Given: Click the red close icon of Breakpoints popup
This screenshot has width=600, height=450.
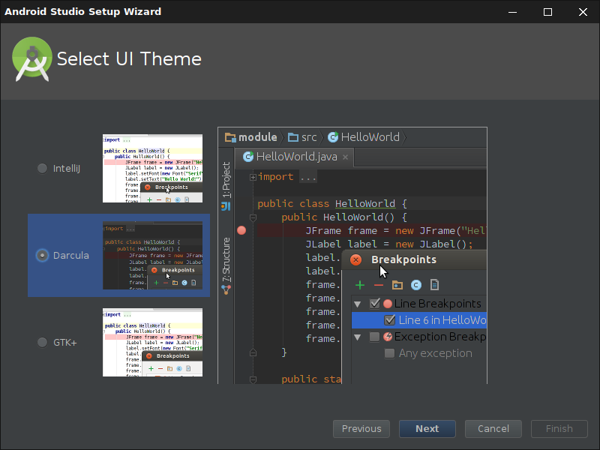Looking at the screenshot, I should click(x=355, y=259).
